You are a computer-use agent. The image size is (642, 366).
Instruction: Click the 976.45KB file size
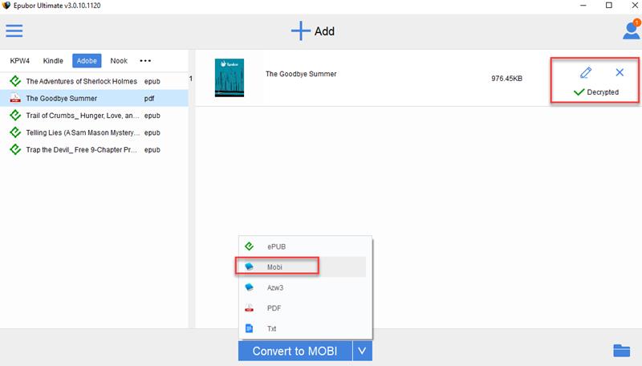coord(507,78)
